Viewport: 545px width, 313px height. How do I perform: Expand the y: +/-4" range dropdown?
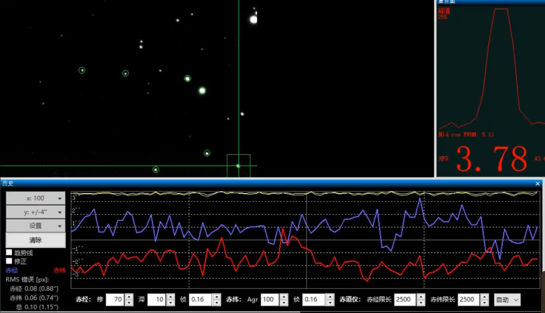click(36, 212)
